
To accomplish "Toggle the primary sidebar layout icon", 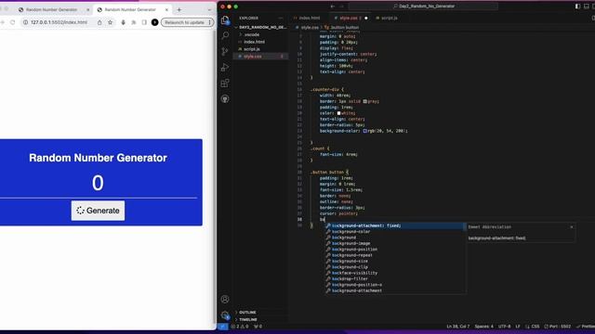I will click(577, 6).
